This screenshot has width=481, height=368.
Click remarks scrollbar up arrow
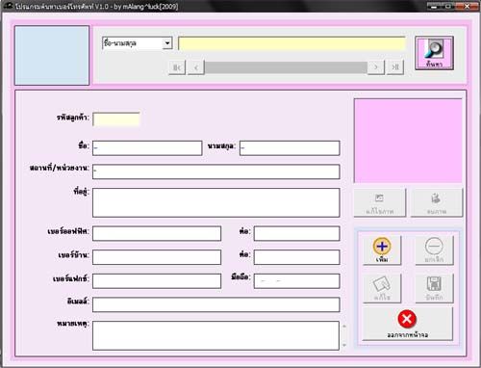click(x=344, y=326)
